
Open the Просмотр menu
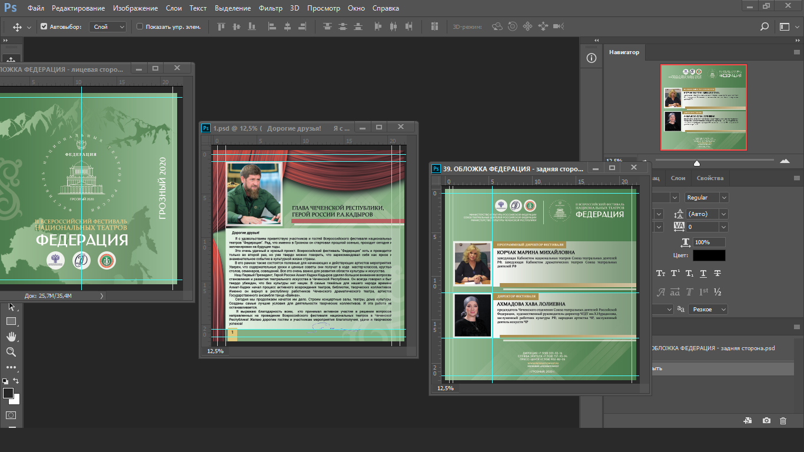324,8
